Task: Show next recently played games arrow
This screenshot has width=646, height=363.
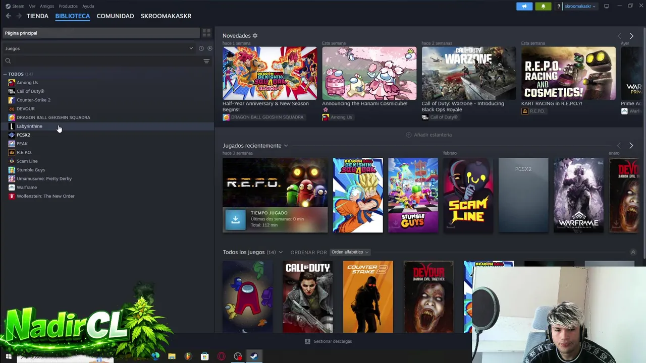Action: point(631,146)
